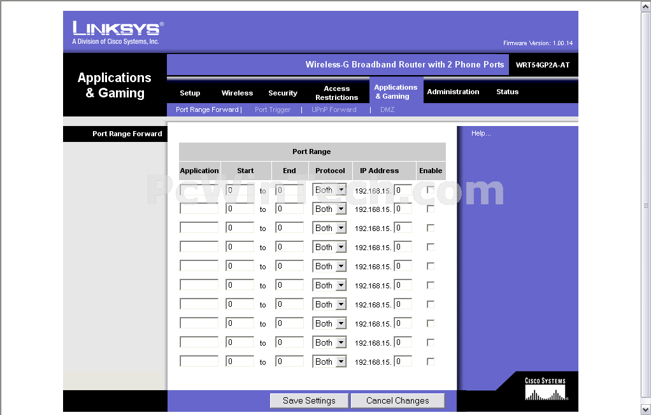Enable the first port range row checkbox
651x415 pixels.
(431, 190)
